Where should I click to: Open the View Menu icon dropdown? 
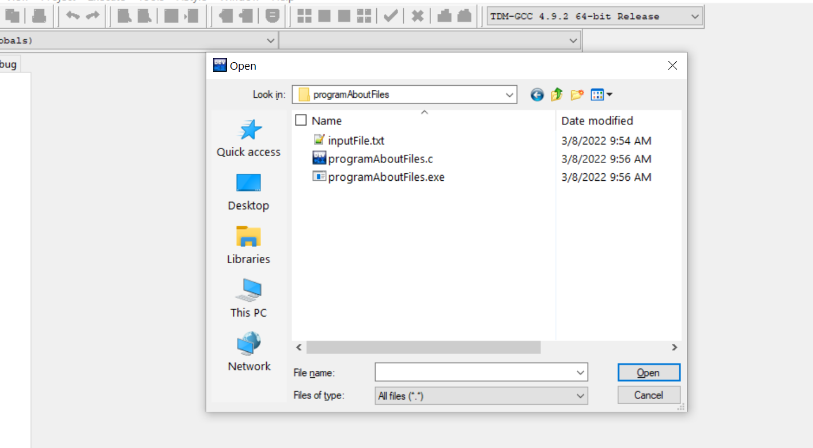(602, 95)
